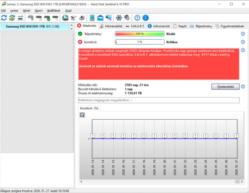Click the red critical status message box
Viewport: 249px width, 193px height.
point(159,64)
